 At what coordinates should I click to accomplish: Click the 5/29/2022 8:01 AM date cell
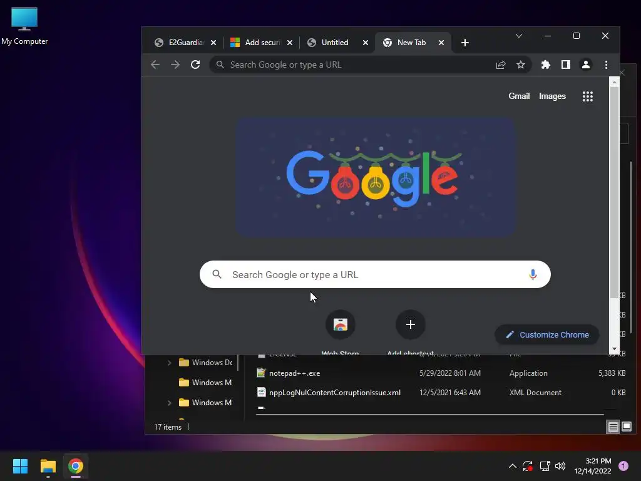[449, 373]
